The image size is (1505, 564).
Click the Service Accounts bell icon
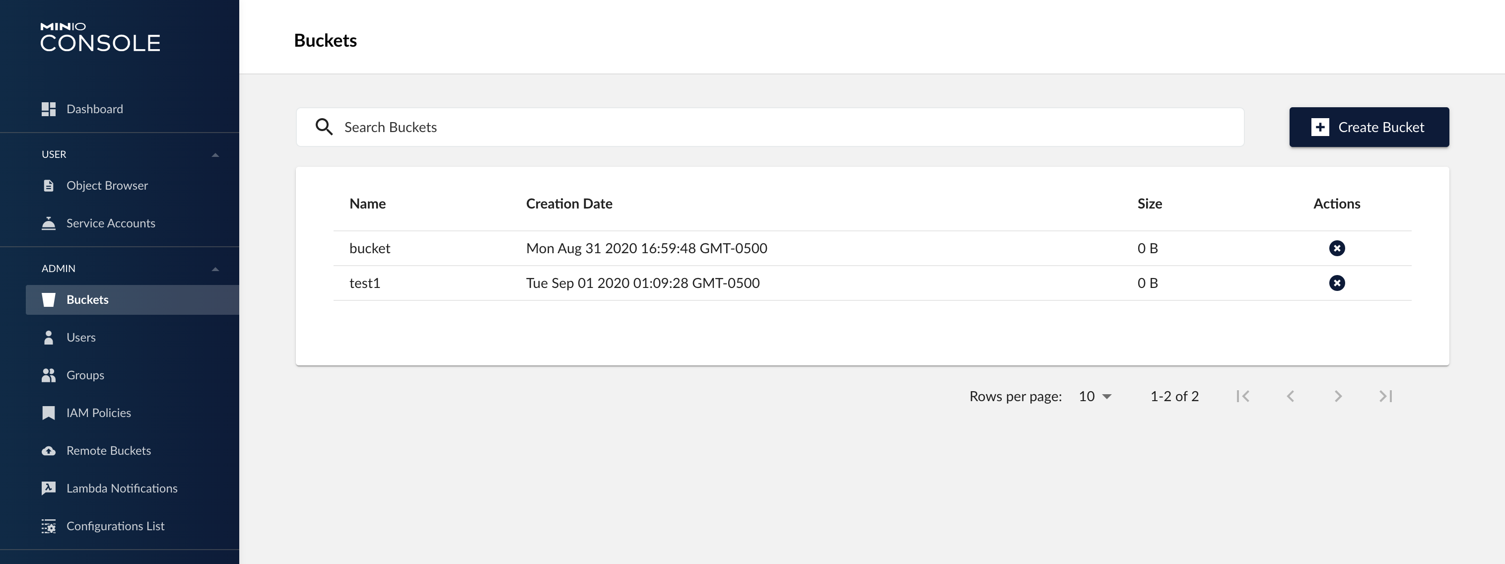pos(49,223)
